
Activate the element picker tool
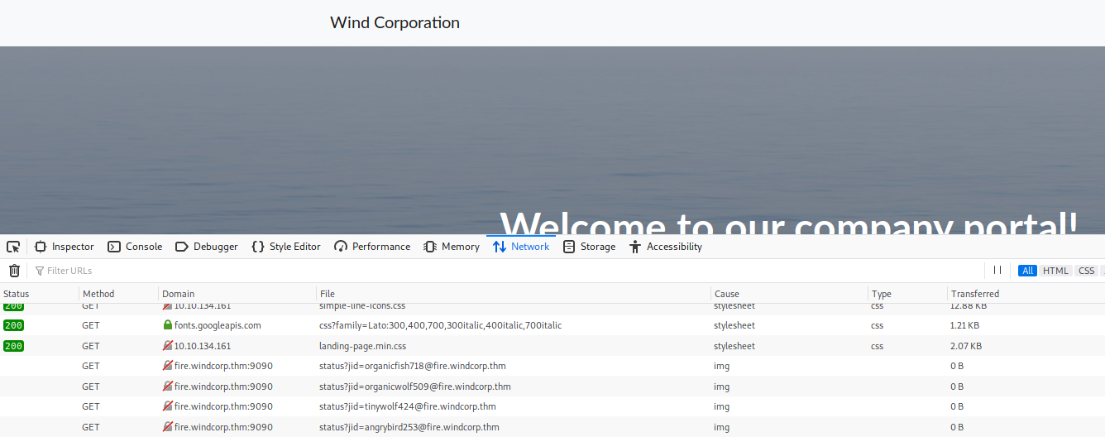(x=13, y=247)
